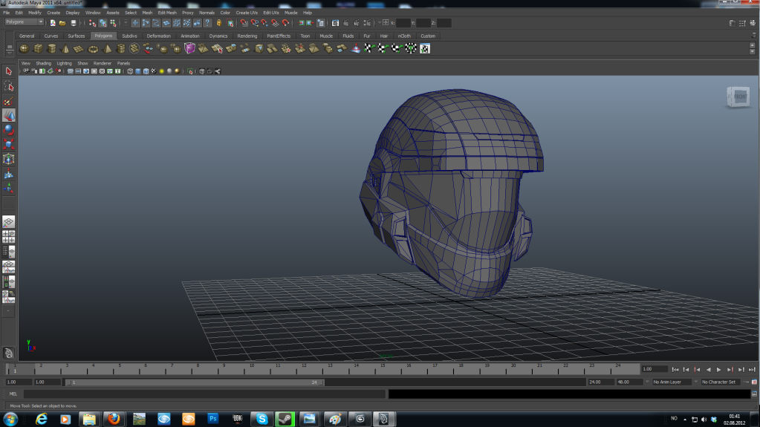Create a polygon pipe from the shelf
The height and width of the screenshot is (427, 760).
coord(120,48)
